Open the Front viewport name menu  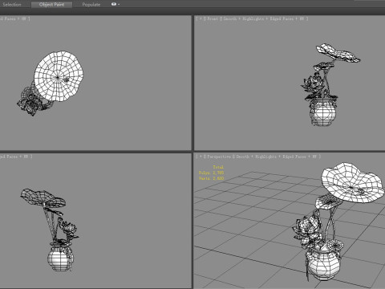click(x=213, y=18)
